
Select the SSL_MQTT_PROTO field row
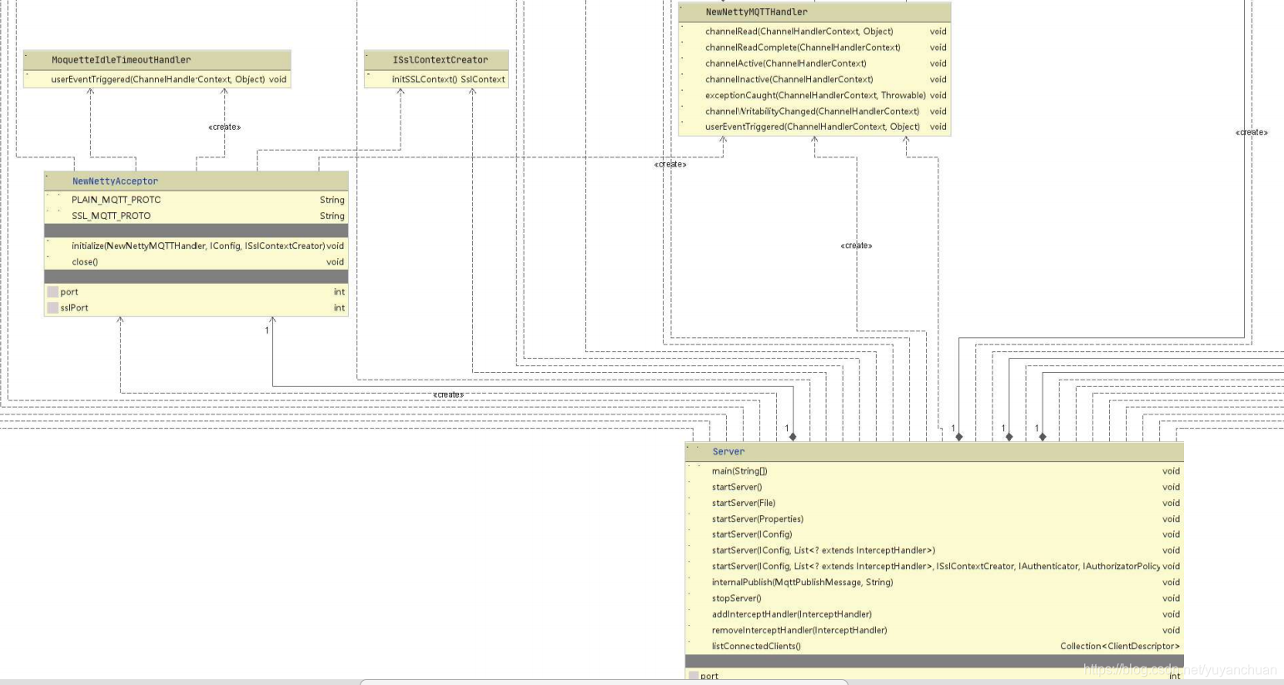[x=197, y=216]
